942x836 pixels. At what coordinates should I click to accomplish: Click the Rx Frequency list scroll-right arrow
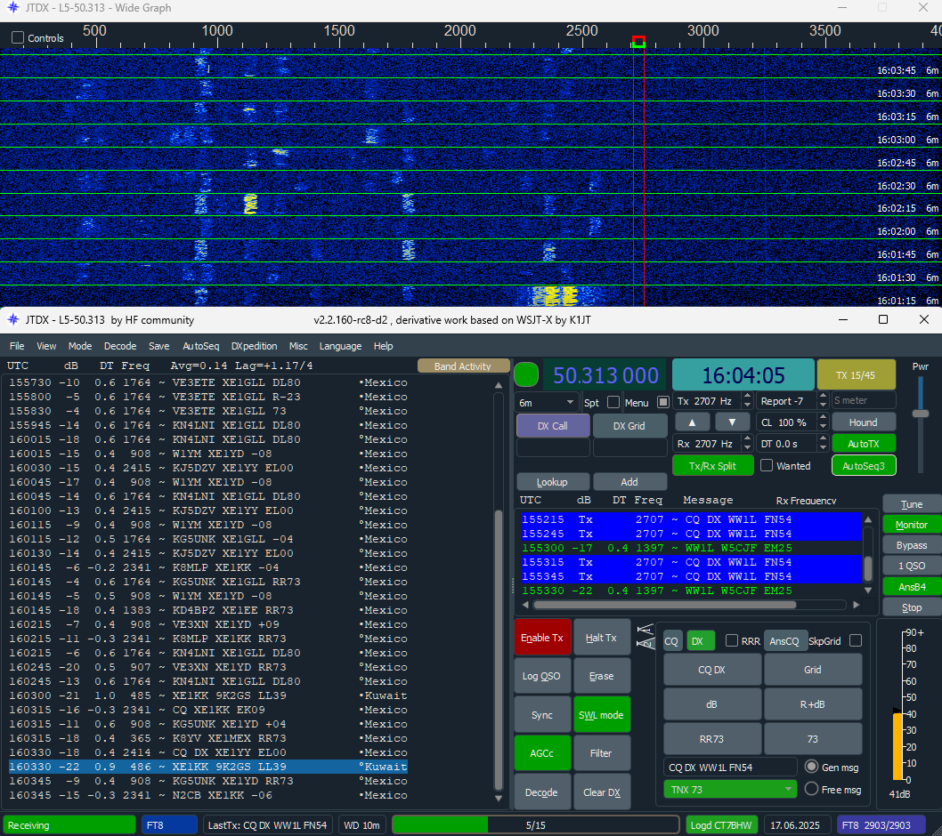click(x=857, y=605)
